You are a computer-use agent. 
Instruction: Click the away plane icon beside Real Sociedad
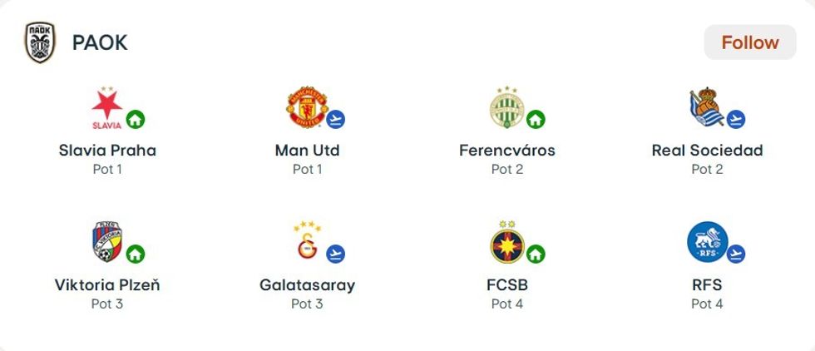pos(736,120)
